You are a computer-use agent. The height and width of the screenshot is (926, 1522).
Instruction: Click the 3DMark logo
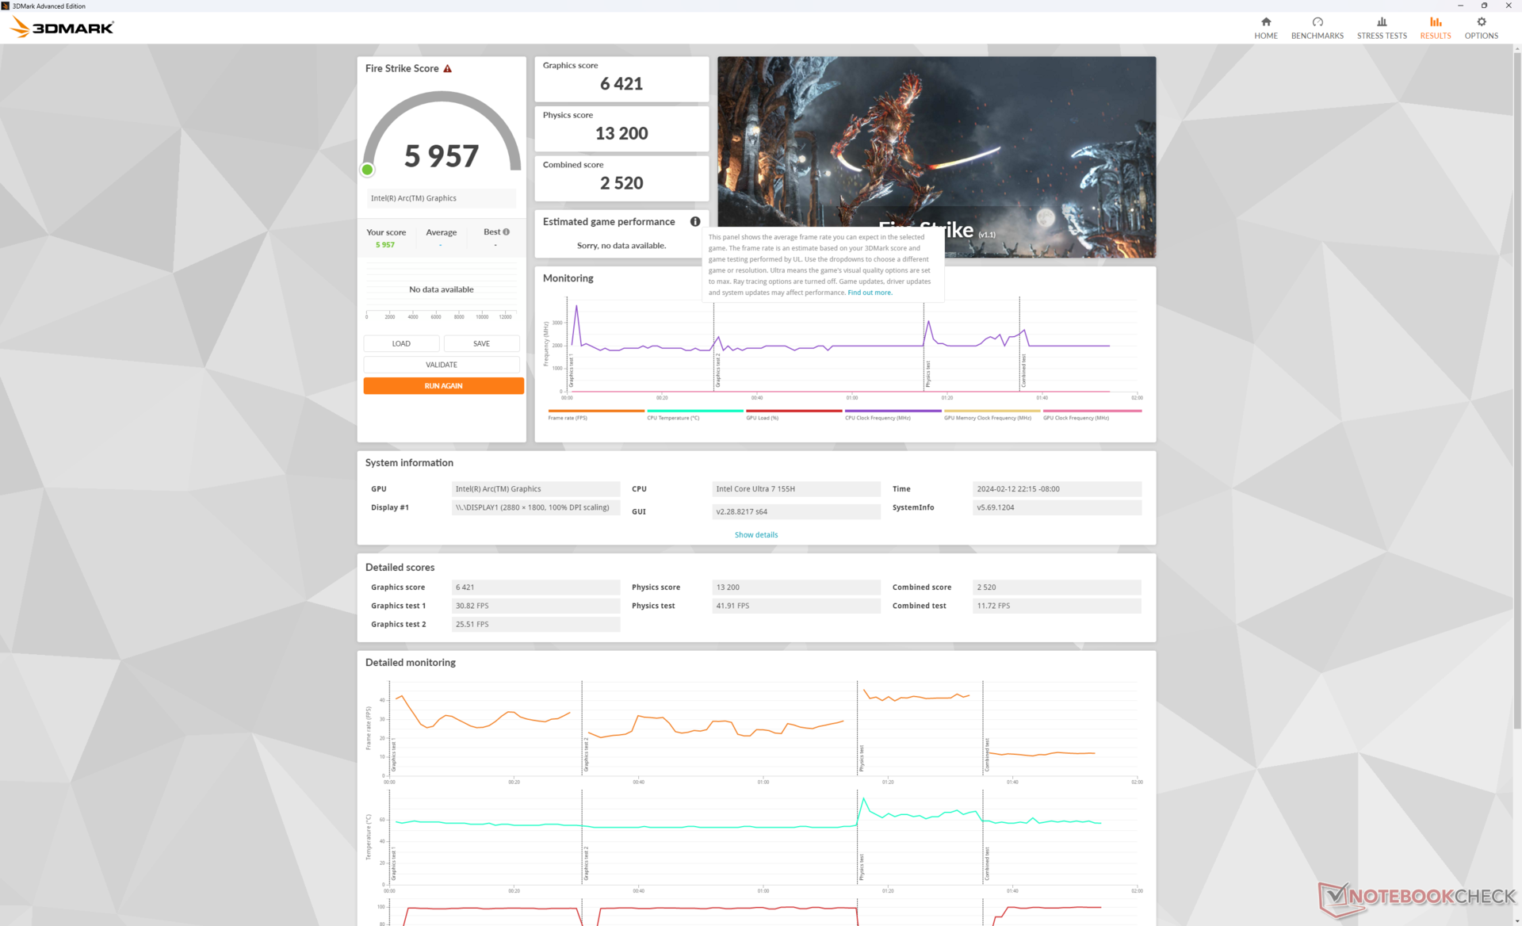click(63, 28)
